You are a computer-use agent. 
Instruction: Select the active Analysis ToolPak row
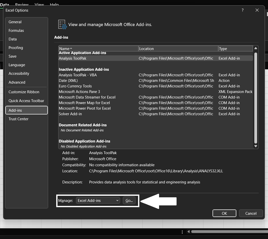point(156,58)
